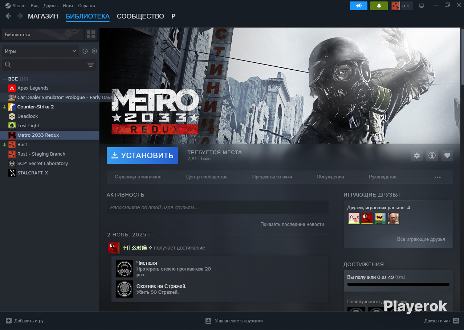This screenshot has height=330, width=464.
Task: Go forward with the right arrow
Action: (x=20, y=16)
